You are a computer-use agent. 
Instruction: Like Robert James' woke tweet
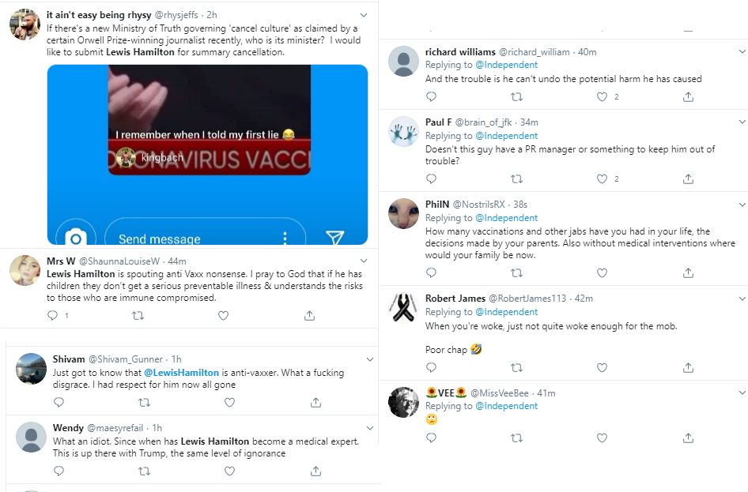click(x=602, y=367)
